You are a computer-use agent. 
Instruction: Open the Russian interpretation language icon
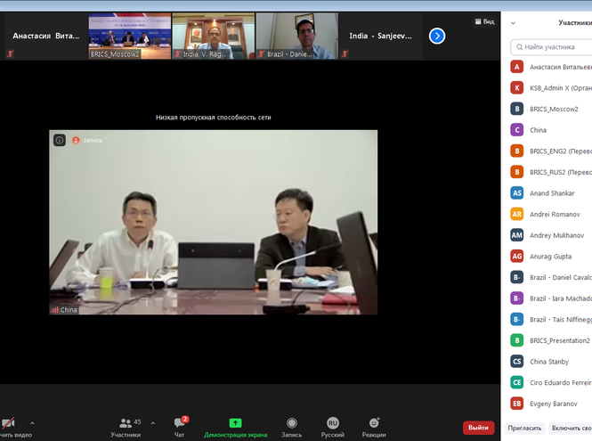[332, 423]
